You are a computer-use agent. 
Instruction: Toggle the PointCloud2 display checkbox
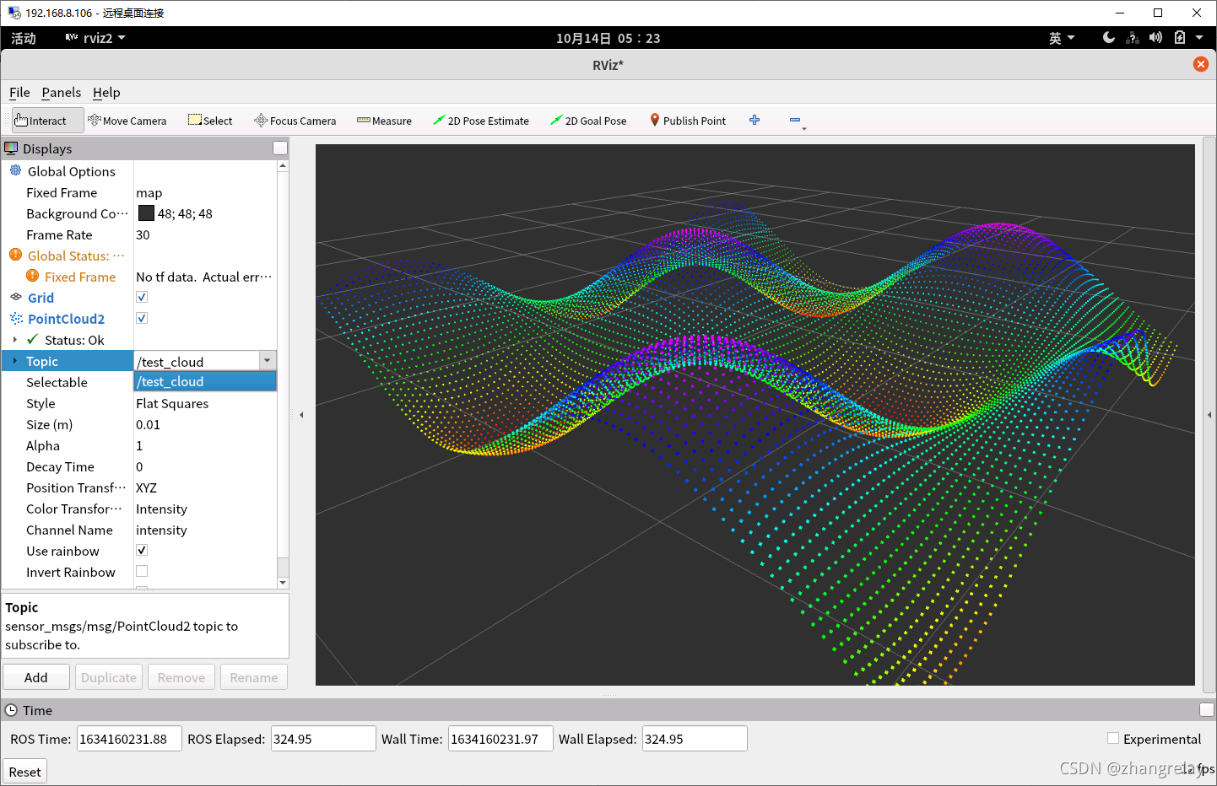pyautogui.click(x=142, y=318)
